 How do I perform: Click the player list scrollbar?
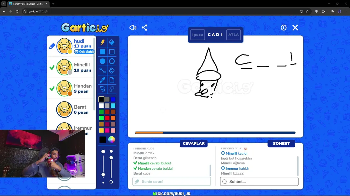(94, 73)
